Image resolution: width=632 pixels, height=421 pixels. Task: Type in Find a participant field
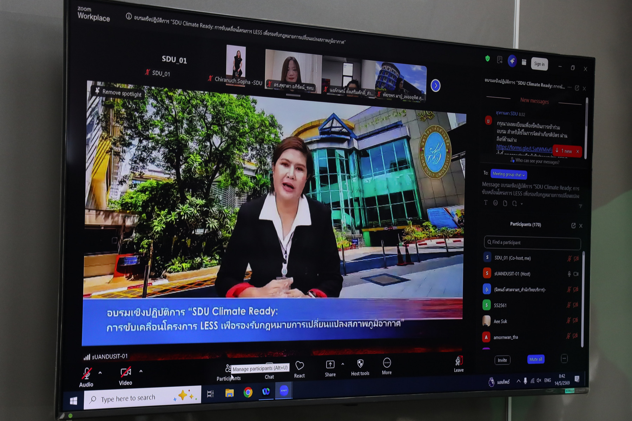[x=532, y=243]
